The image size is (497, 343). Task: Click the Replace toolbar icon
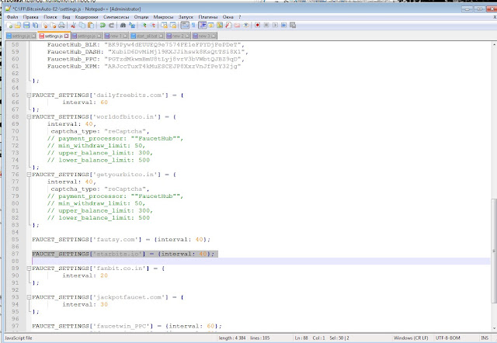point(131,25)
